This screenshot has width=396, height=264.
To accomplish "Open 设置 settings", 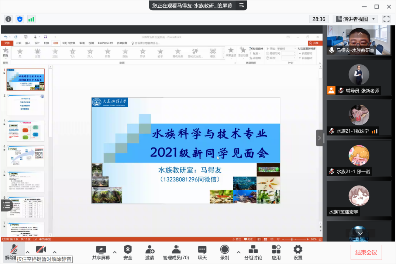I will [298, 252].
